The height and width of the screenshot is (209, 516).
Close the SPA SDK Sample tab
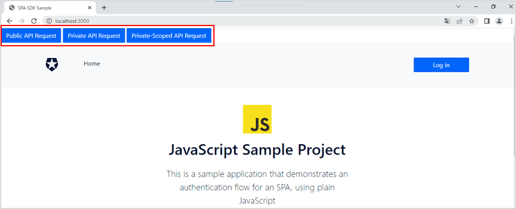pyautogui.click(x=89, y=8)
